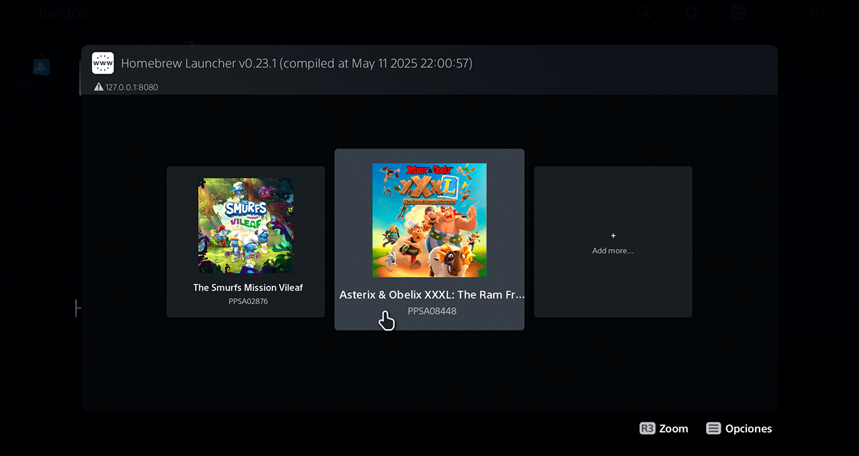This screenshot has width=859, height=456.
Task: Click the PPSA08448 title ID
Action: (x=432, y=311)
